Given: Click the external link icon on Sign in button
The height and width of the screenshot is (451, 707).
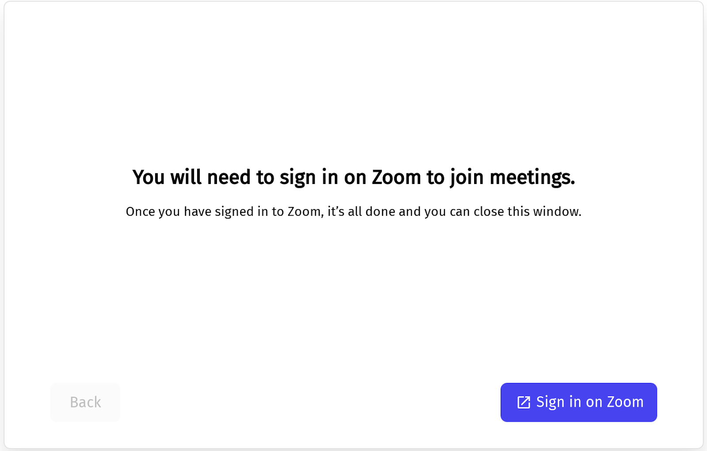Looking at the screenshot, I should (524, 402).
